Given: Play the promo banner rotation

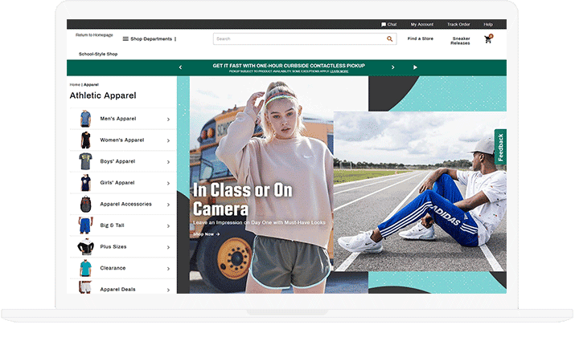Looking at the screenshot, I should point(415,67).
